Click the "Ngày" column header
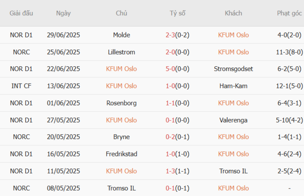Image resolution: width=304 pixels, height=196 pixels. pos(63,13)
